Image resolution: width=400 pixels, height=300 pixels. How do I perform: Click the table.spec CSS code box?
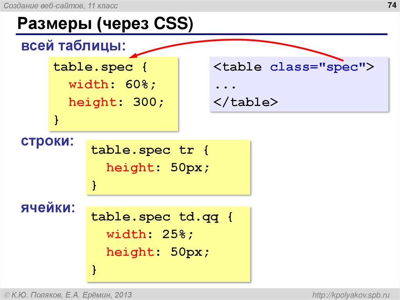coord(113,94)
